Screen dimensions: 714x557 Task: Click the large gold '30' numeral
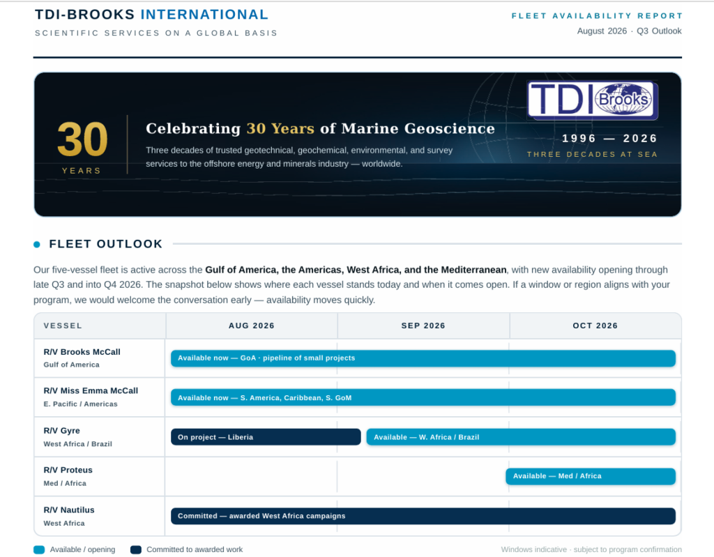[x=82, y=139]
